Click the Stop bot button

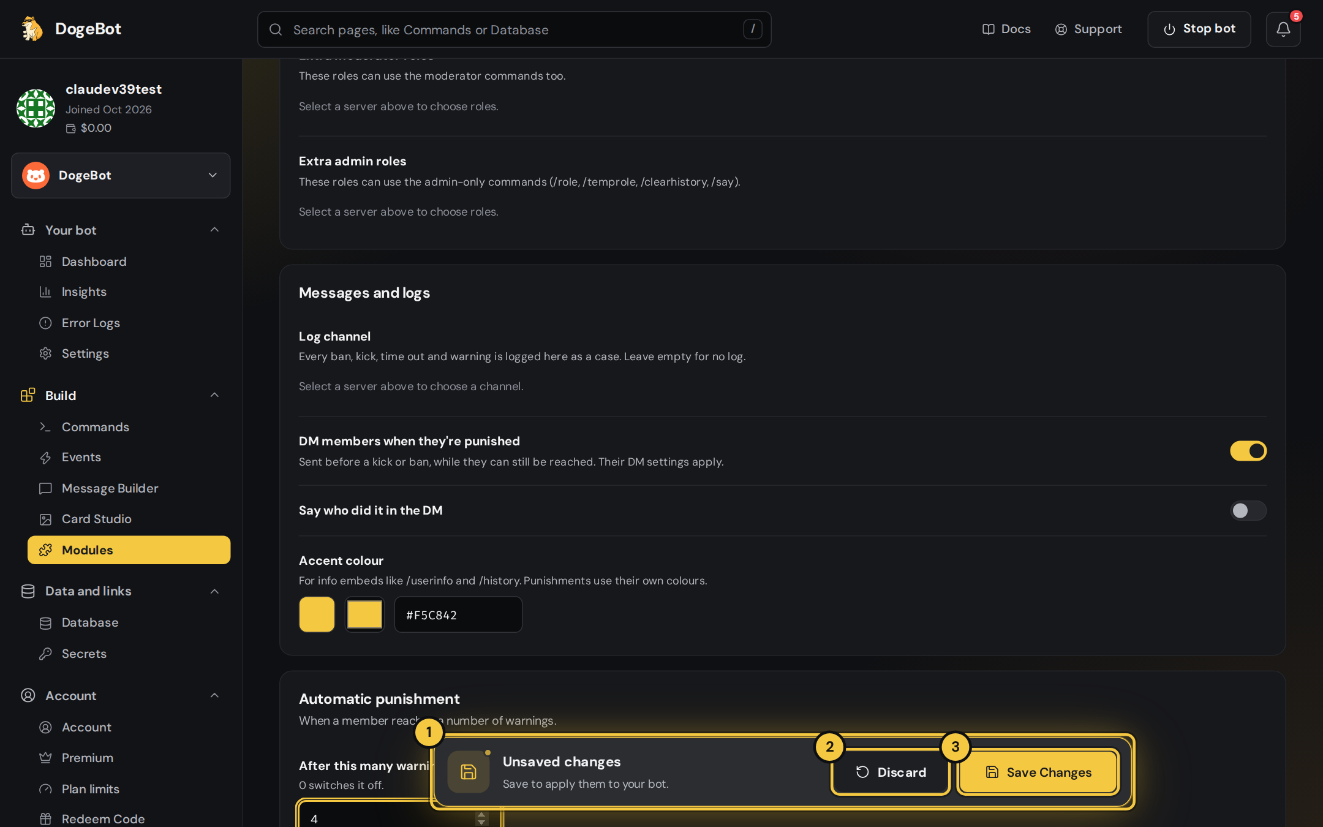(x=1199, y=29)
